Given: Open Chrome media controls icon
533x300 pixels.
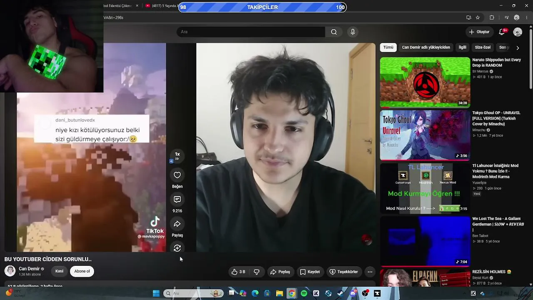Looking at the screenshot, I should click(506, 17).
